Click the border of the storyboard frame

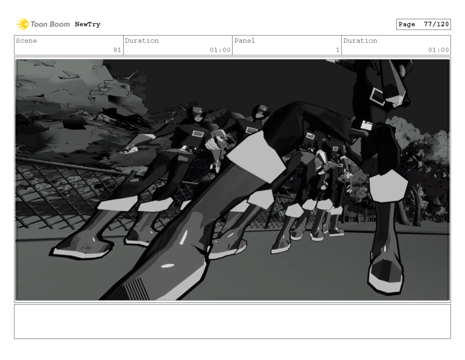[x=232, y=57]
